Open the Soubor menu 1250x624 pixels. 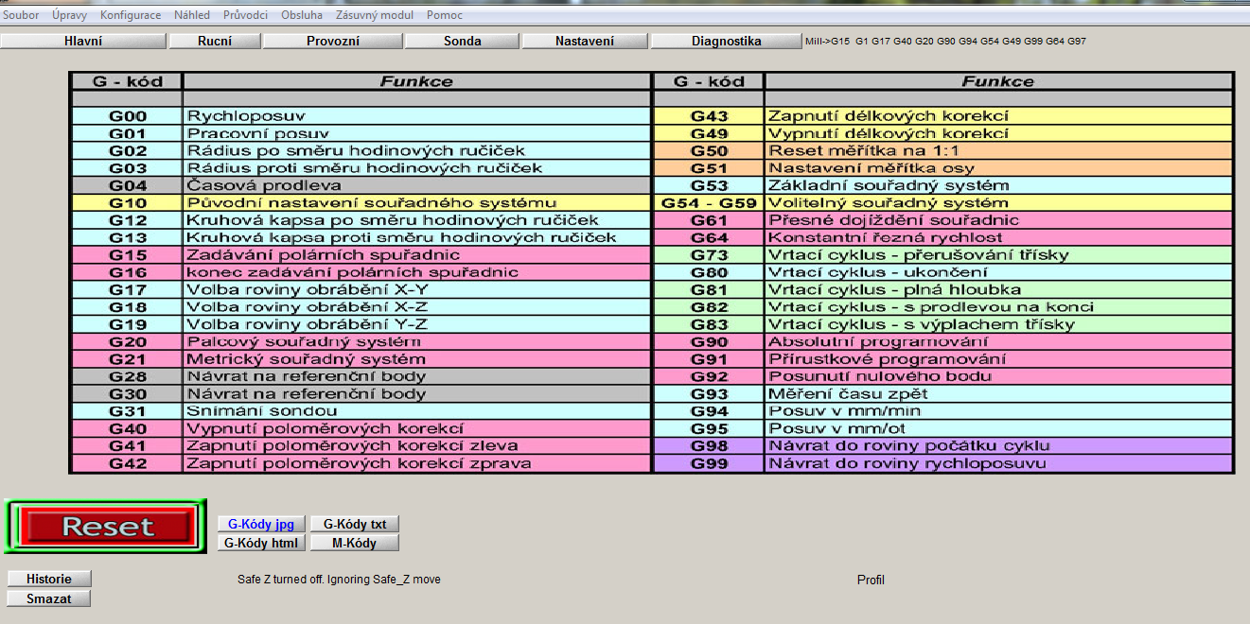21,15
